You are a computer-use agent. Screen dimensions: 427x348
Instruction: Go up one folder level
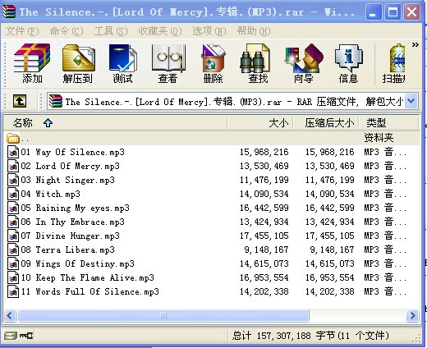click(x=20, y=101)
